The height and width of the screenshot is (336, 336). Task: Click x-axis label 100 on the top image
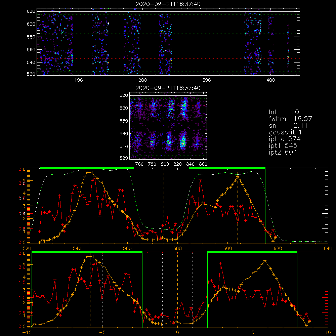[x=79, y=80]
